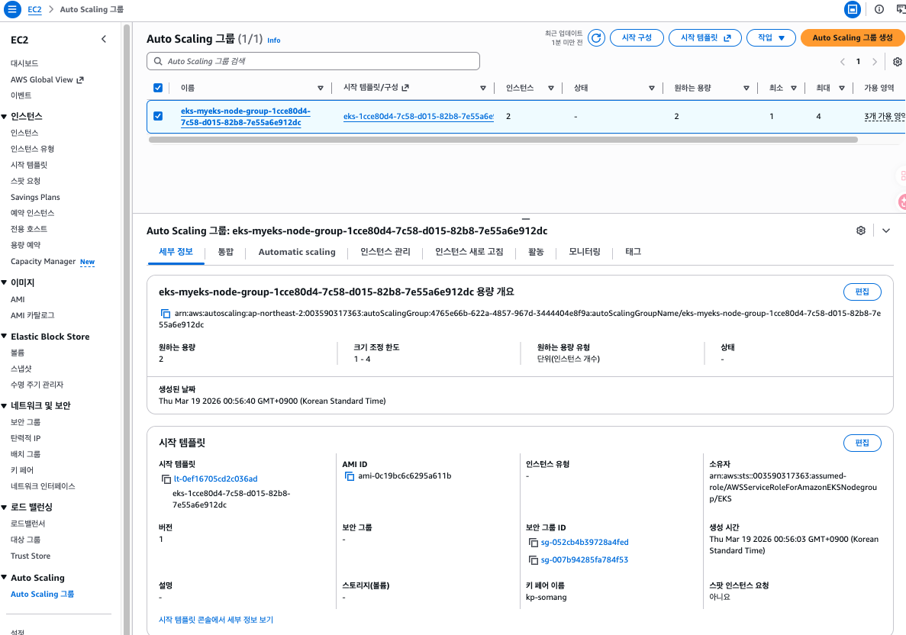Image resolution: width=906 pixels, height=635 pixels.
Task: Uncheck the eks-myeks-node-group row checkbox
Action: click(158, 116)
